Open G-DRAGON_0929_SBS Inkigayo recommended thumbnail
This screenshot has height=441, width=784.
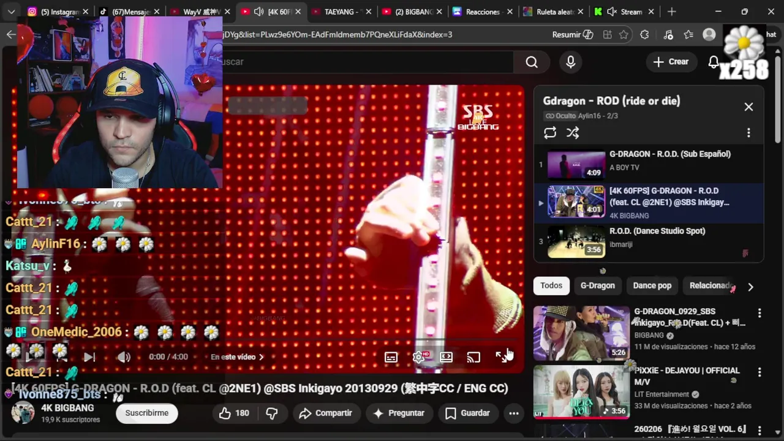[581, 333]
